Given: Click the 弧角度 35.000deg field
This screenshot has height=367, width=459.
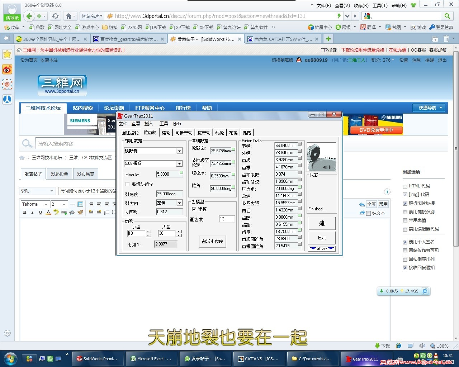Looking at the screenshot, I should 170,194.
